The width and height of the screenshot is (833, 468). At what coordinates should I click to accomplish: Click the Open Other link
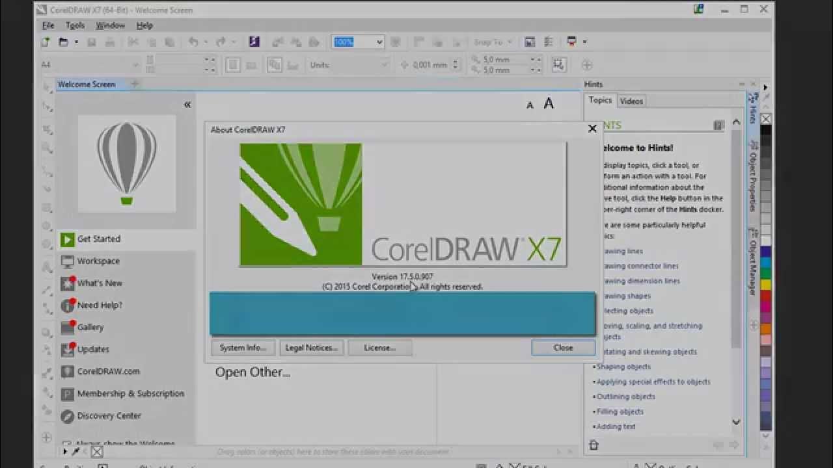pyautogui.click(x=253, y=372)
